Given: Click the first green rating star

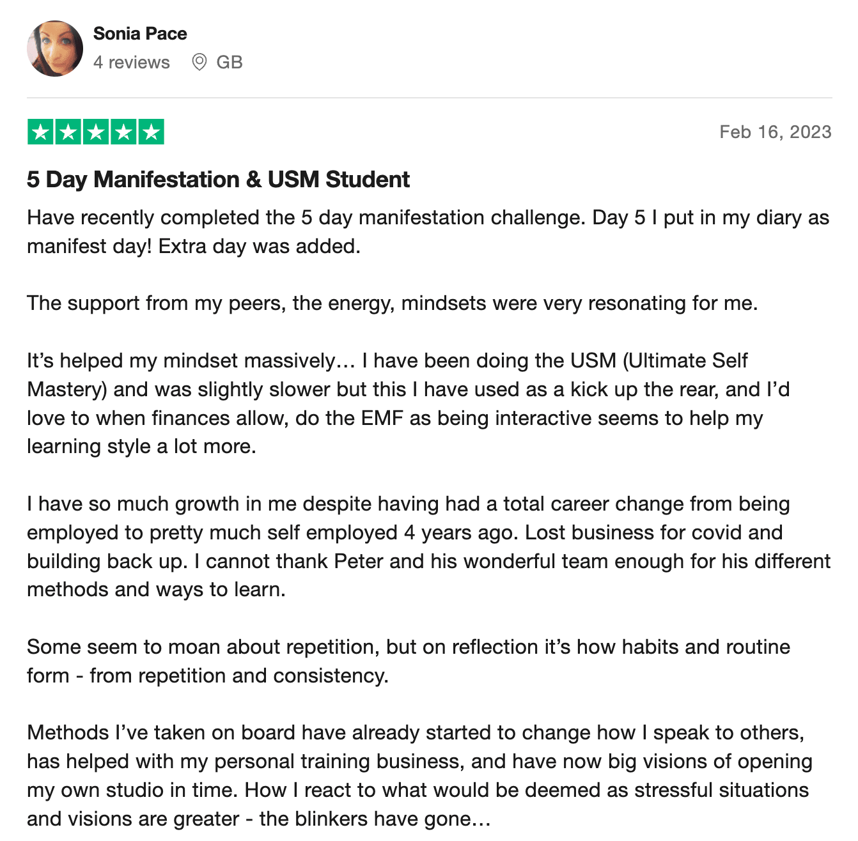Looking at the screenshot, I should [40, 132].
